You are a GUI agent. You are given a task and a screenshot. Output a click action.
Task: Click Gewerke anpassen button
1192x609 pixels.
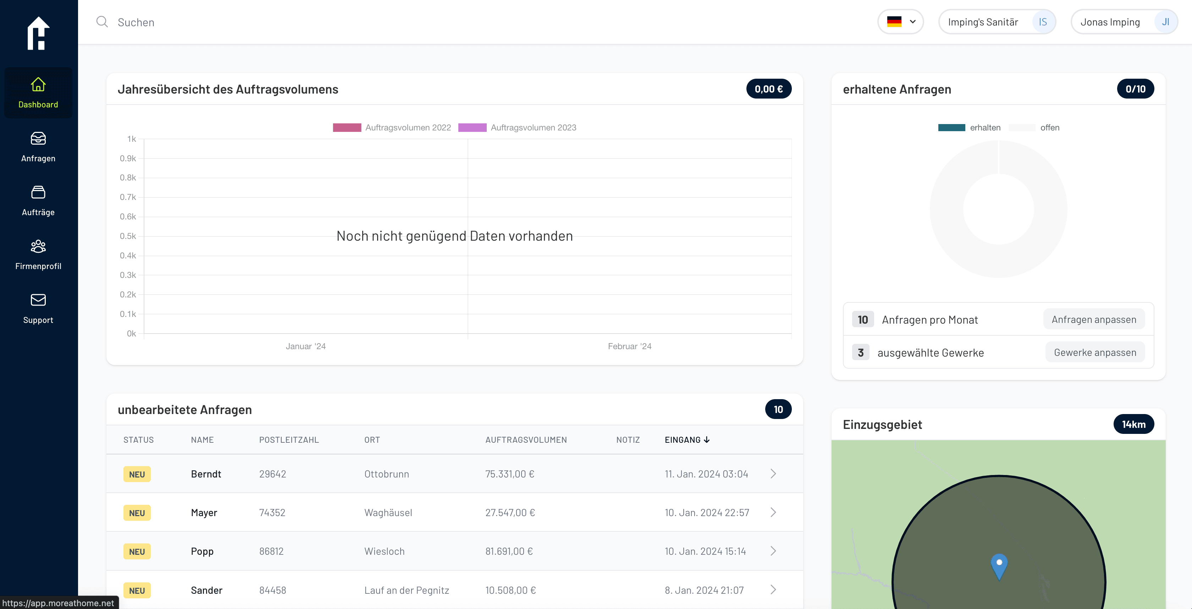point(1095,352)
